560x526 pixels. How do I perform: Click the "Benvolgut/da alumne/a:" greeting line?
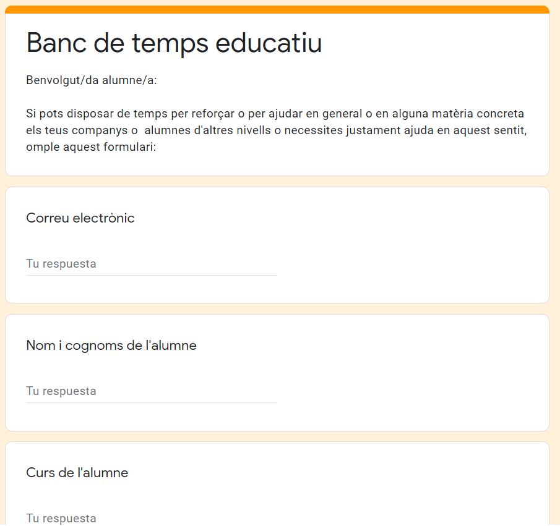[92, 80]
